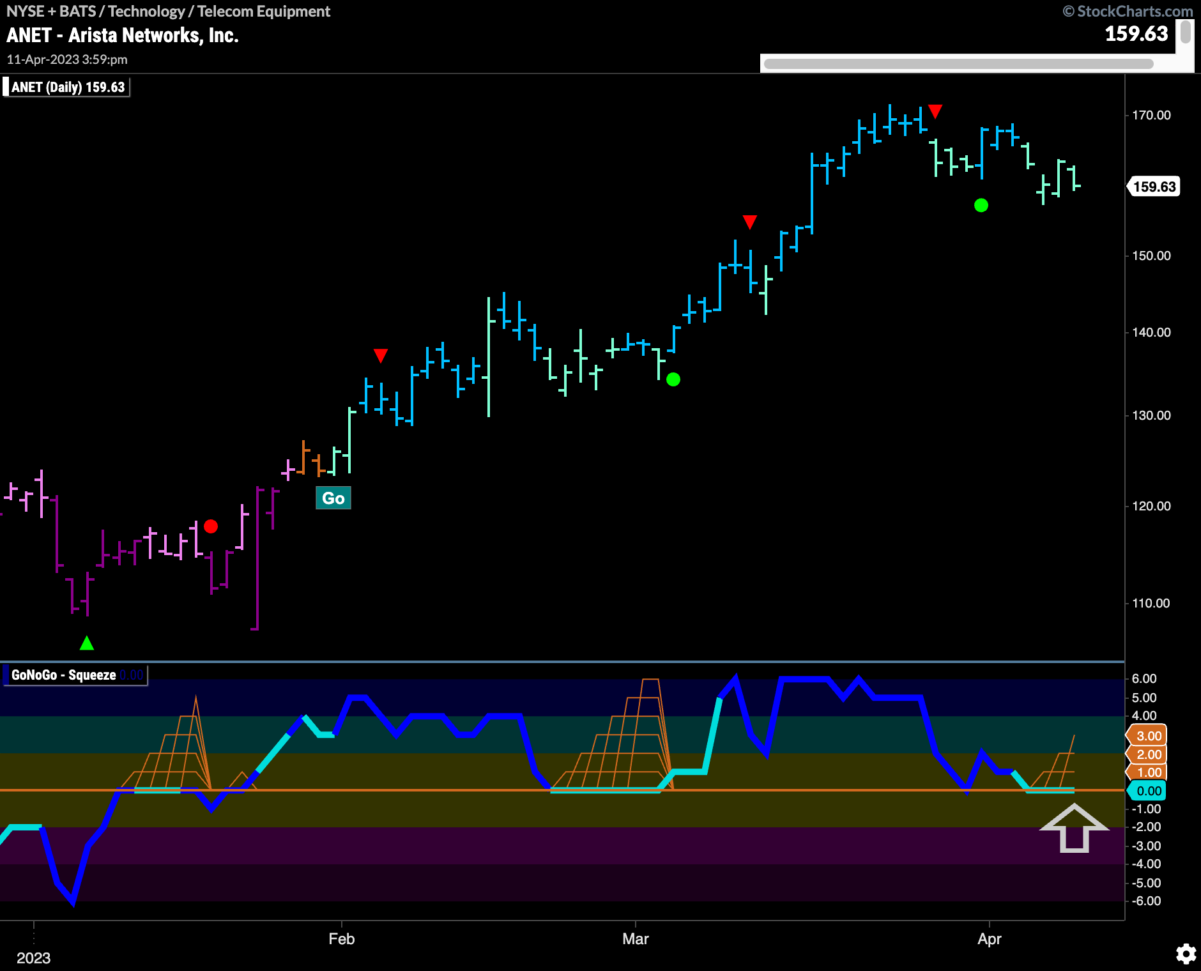Viewport: 1201px width, 971px height.
Task: Click the red dot marker in January
Action: pyautogui.click(x=211, y=526)
